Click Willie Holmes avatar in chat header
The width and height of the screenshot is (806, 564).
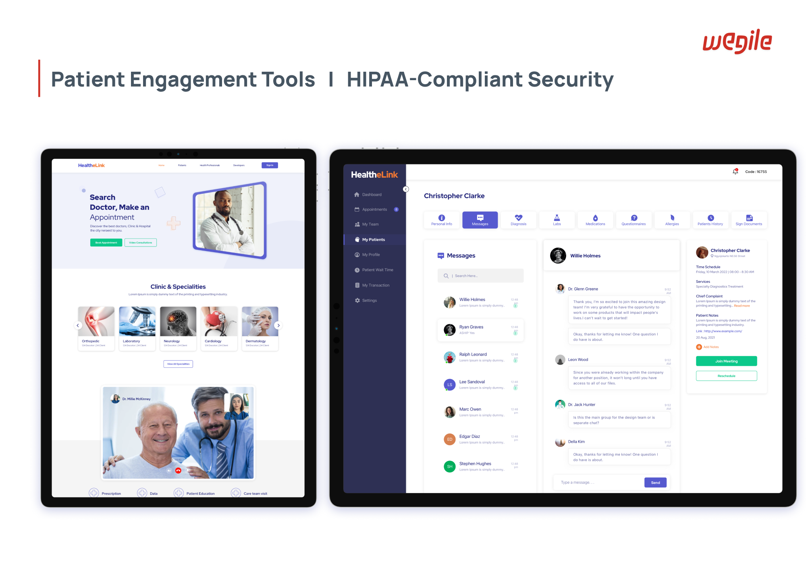558,256
